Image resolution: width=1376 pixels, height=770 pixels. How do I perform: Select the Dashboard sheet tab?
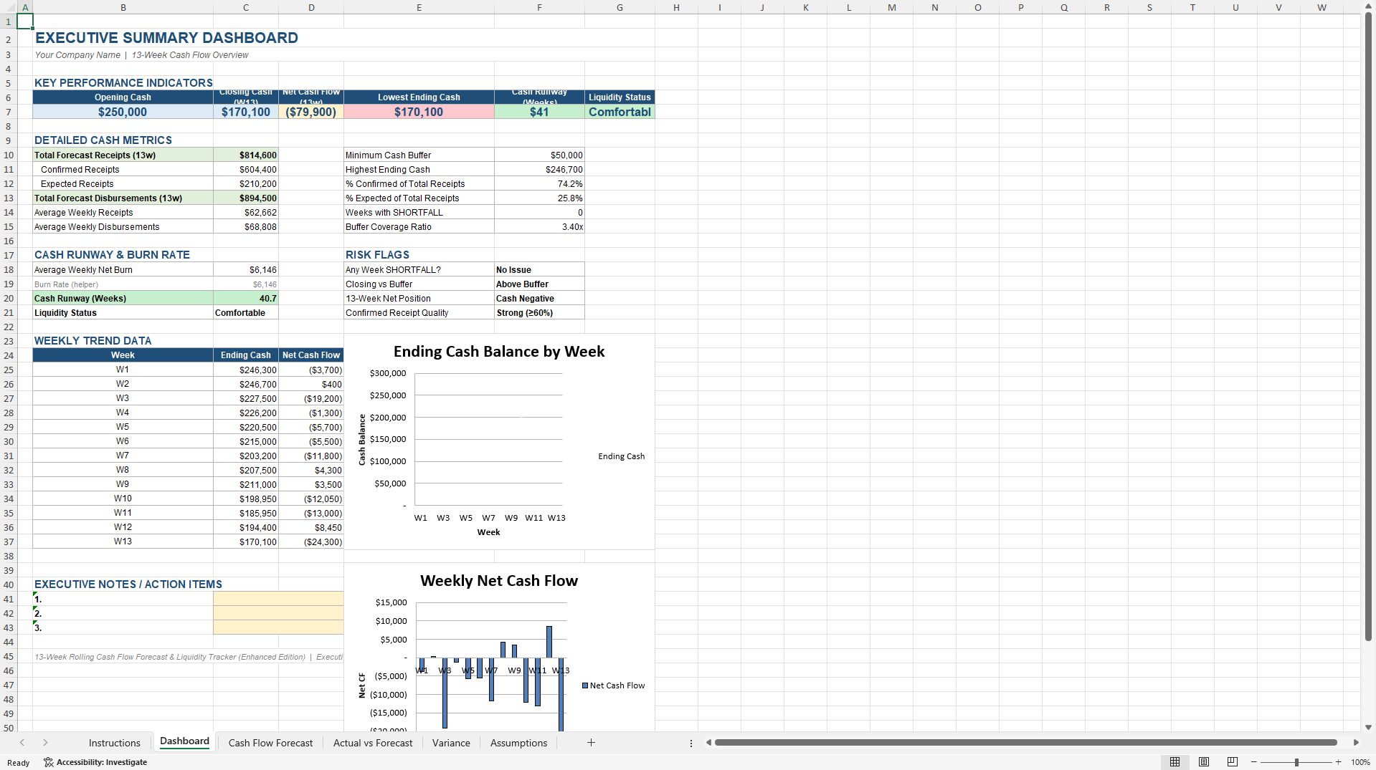click(x=184, y=742)
